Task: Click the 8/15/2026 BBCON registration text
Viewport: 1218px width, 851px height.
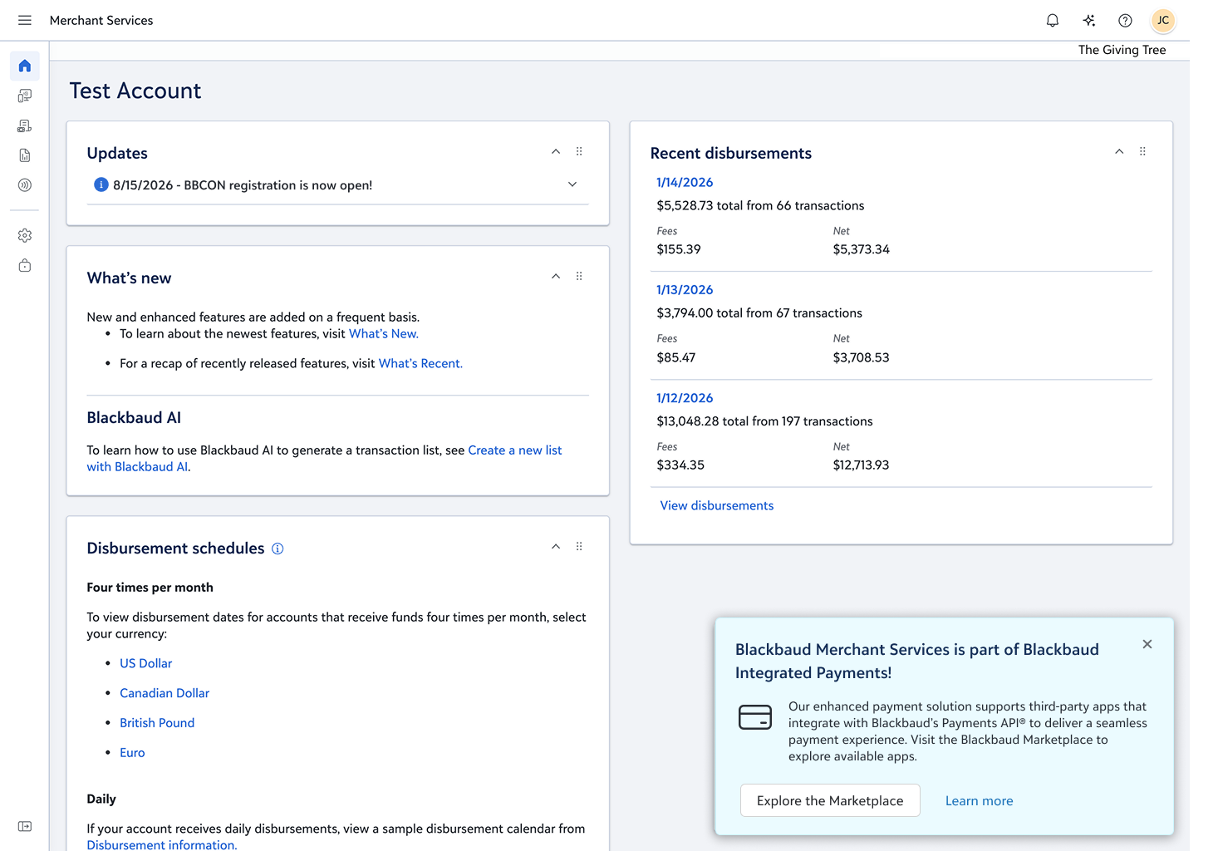Action: [x=243, y=185]
